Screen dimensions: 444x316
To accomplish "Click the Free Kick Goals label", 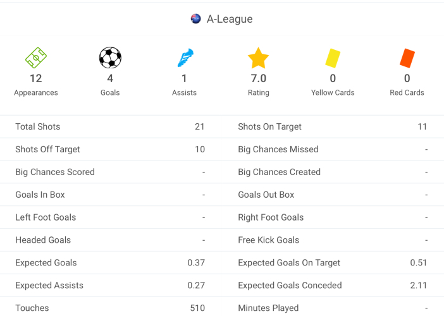I will tap(269, 240).
